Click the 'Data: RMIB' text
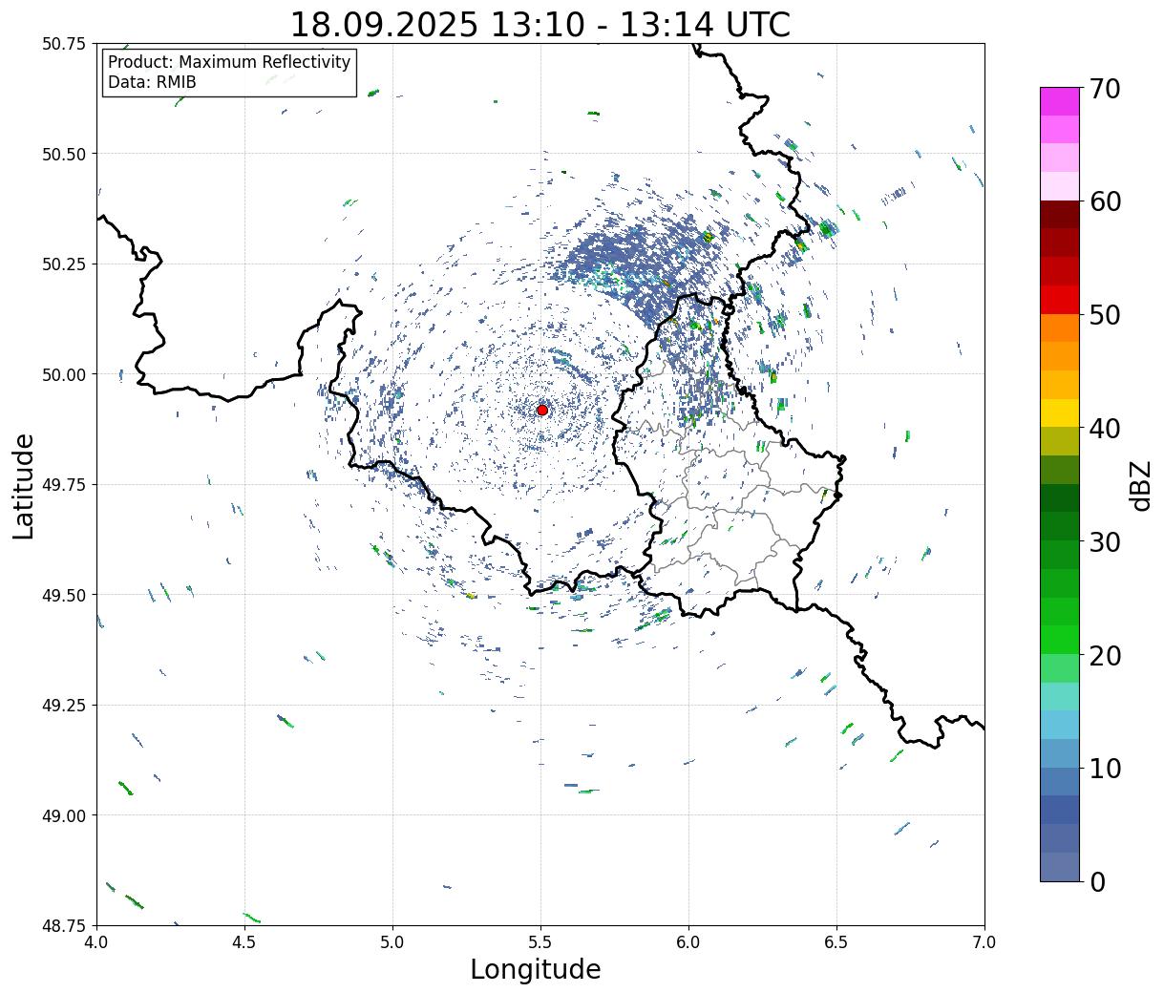1164x993 pixels. click(152, 82)
